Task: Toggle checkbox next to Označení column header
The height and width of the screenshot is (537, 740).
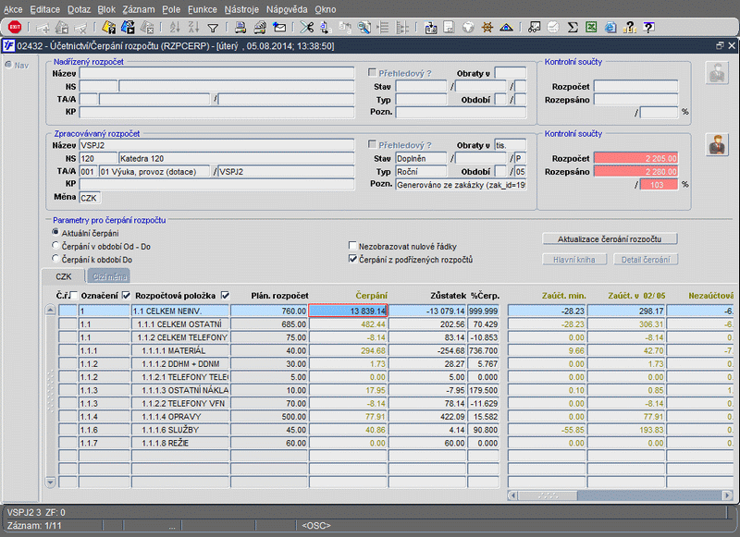Action: (x=126, y=295)
